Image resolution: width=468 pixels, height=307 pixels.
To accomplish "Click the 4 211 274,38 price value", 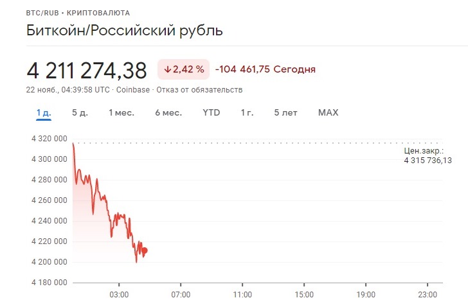I will [x=87, y=71].
